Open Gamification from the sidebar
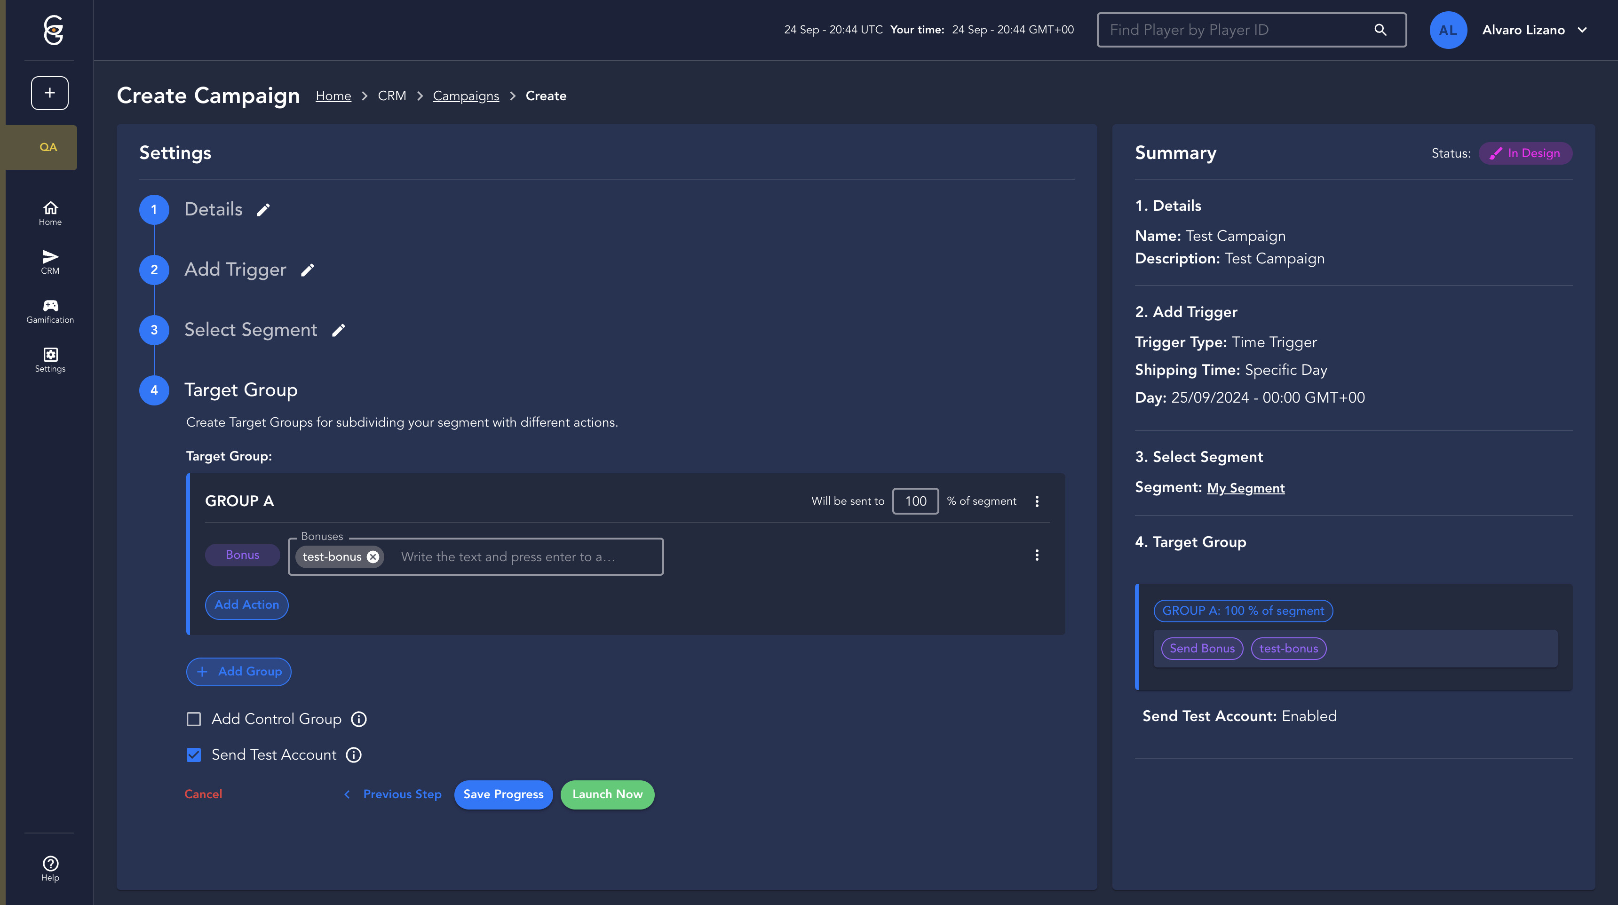This screenshot has height=905, width=1618. tap(50, 311)
